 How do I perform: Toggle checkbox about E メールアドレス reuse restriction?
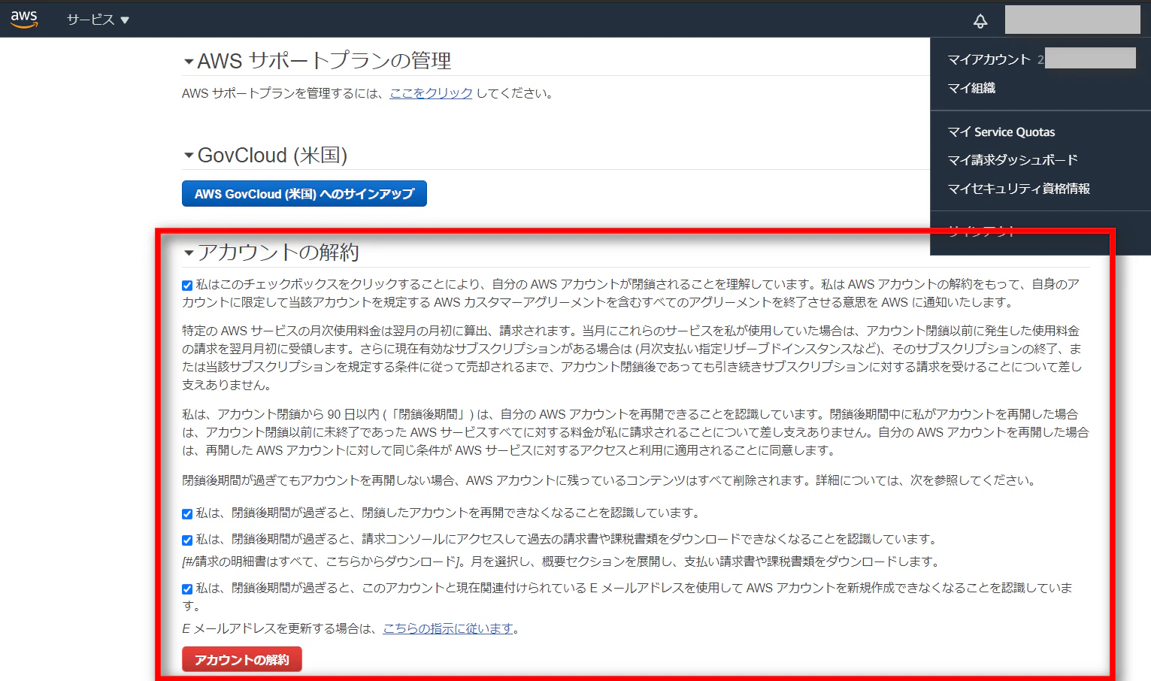(187, 589)
